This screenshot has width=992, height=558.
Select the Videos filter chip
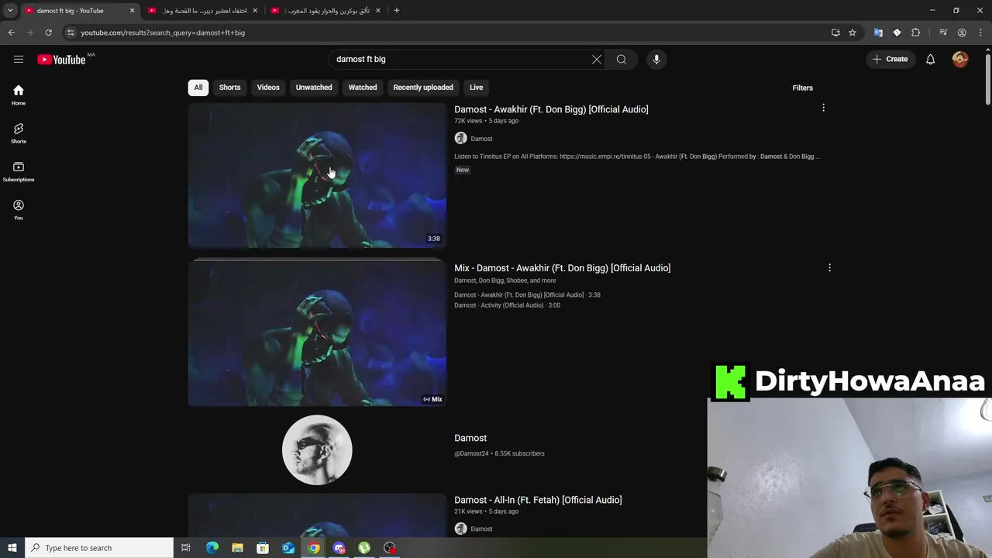click(x=268, y=88)
